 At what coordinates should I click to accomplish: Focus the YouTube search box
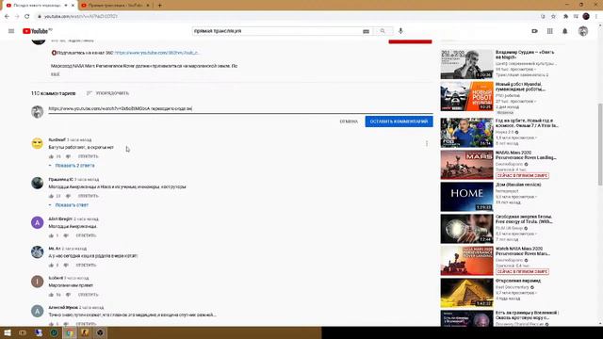coord(277,31)
